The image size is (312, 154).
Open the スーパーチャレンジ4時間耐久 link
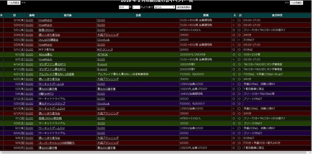[x=57, y=143]
